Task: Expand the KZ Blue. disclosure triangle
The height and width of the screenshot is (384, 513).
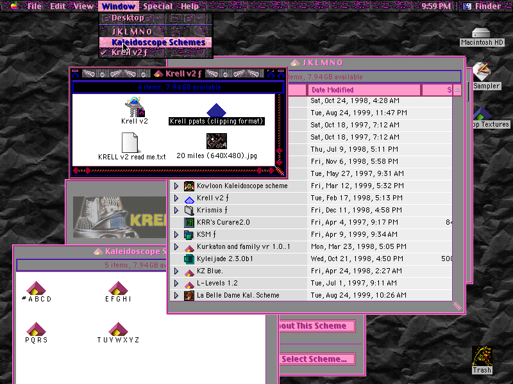Action: tap(176, 271)
